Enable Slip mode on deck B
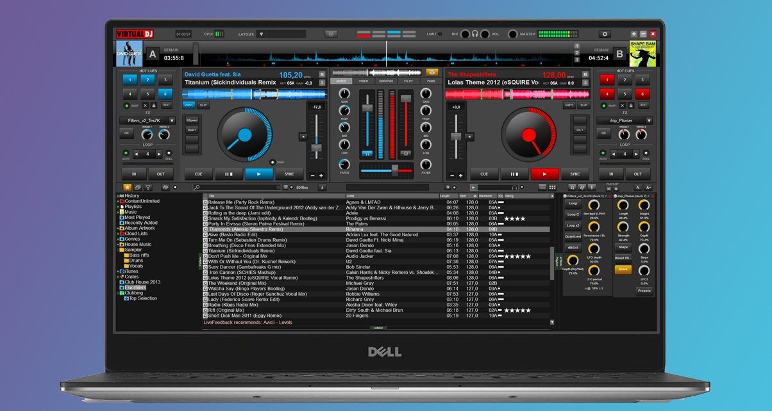 (583, 105)
